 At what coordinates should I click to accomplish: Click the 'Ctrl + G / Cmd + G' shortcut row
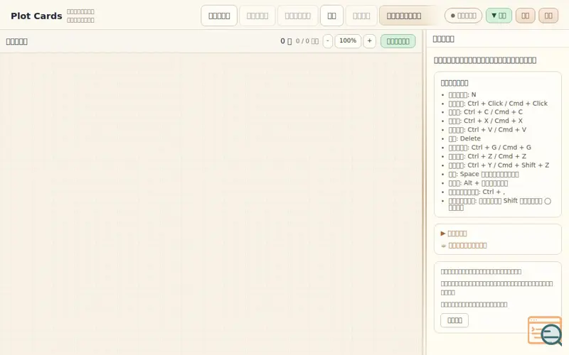pyautogui.click(x=489, y=148)
